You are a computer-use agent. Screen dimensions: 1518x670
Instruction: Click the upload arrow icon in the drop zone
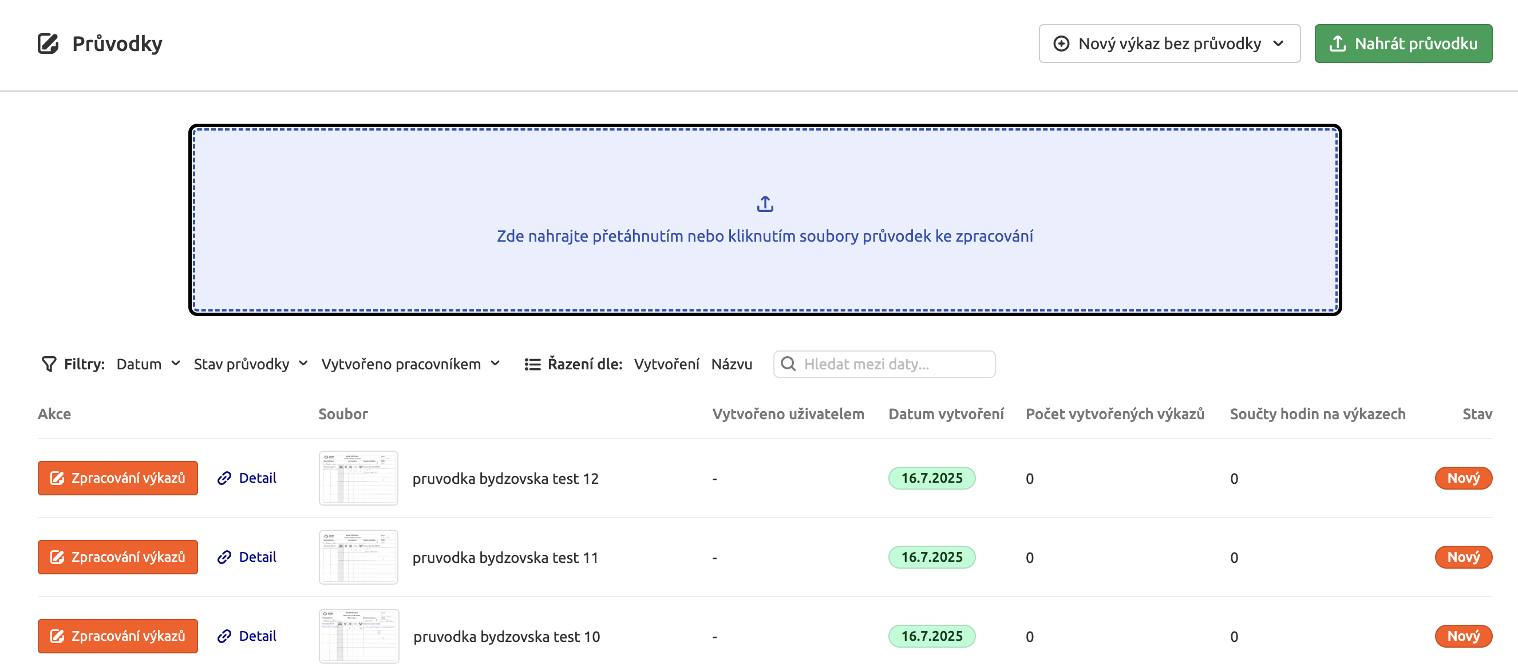764,203
